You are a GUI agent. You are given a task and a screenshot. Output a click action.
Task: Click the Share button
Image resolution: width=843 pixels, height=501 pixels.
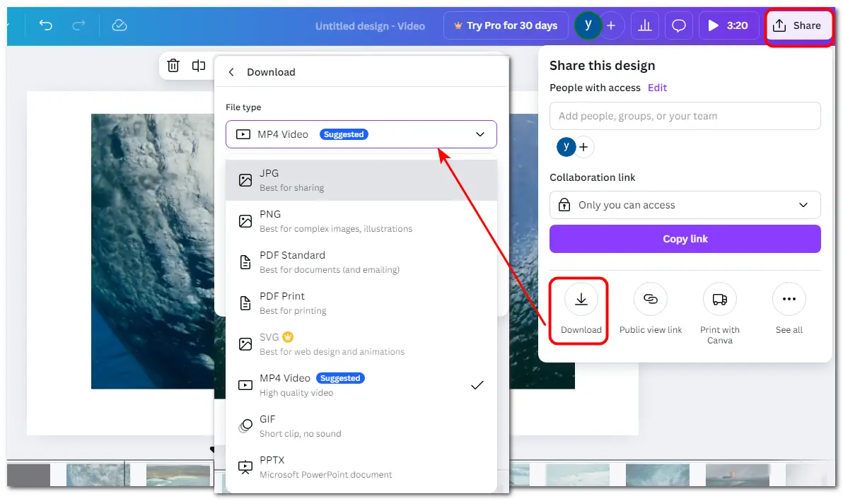coord(798,25)
